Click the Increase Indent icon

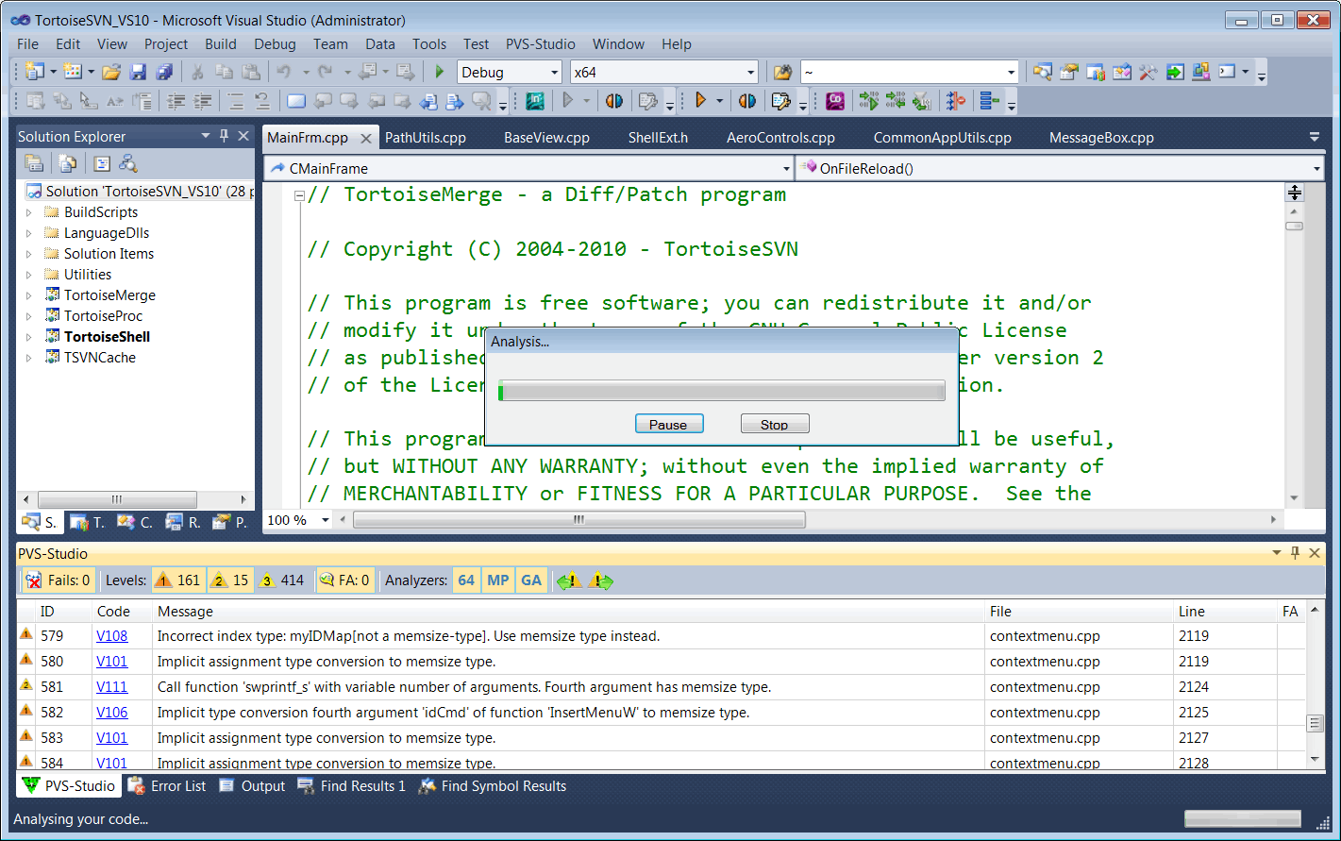pos(203,101)
